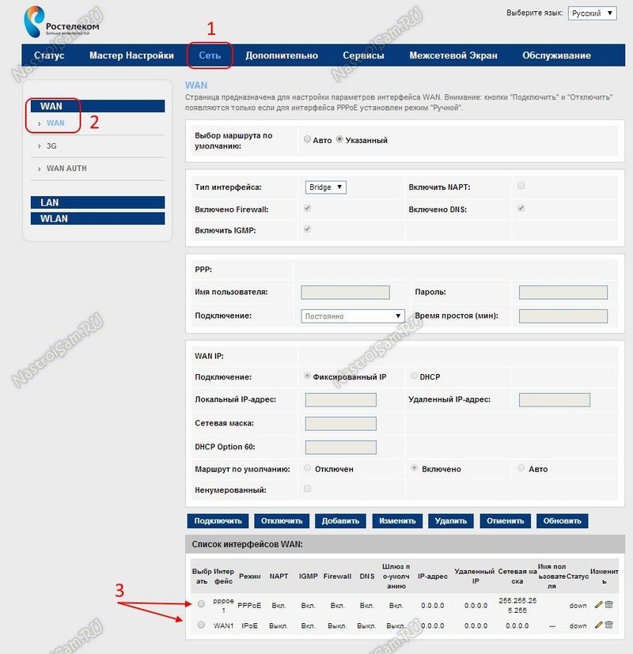Click the Удаленный IP-адрес field

click(x=555, y=399)
